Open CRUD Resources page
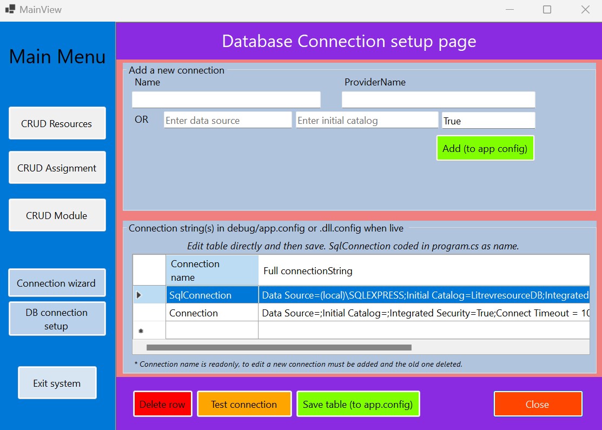602x430 pixels. click(57, 123)
